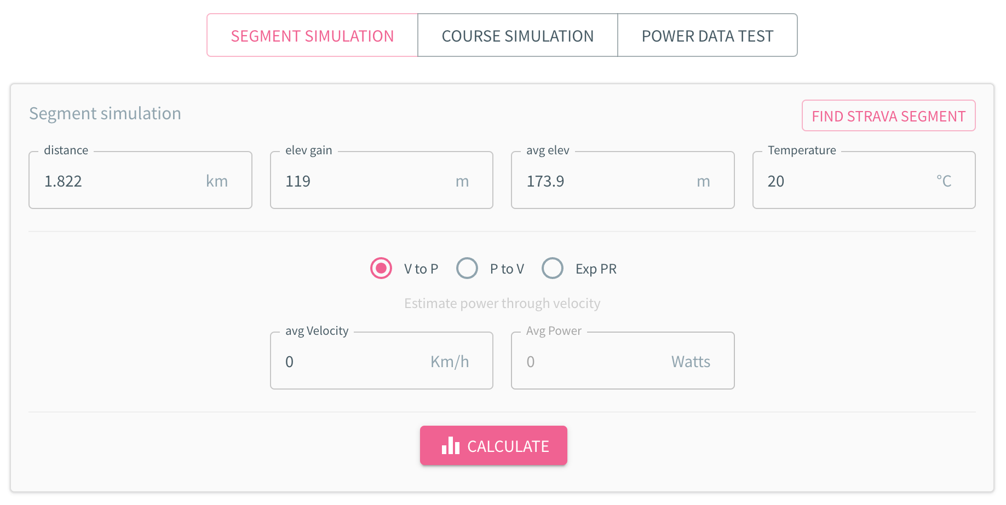1006x505 pixels.
Task: Click the Watts unit label
Action: coord(691,362)
